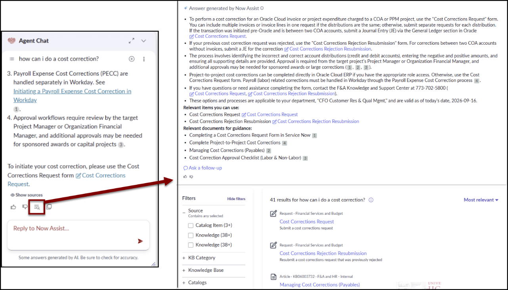This screenshot has height=290, width=508.
Task: Open Cost Corrections Rejection Resubmission search result title
Action: [323, 253]
